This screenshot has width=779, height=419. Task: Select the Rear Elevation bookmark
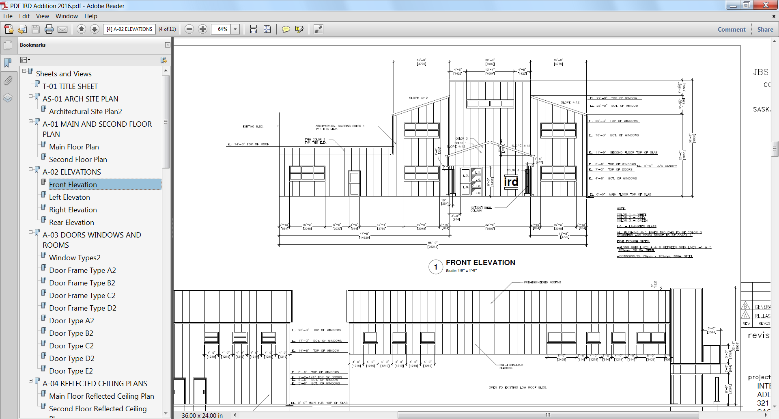coord(71,222)
